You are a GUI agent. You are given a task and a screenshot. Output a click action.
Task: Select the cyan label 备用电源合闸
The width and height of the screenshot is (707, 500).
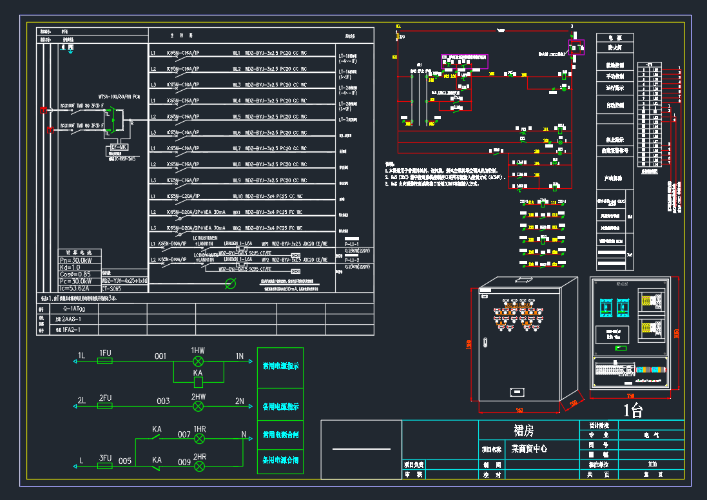[x=280, y=460]
